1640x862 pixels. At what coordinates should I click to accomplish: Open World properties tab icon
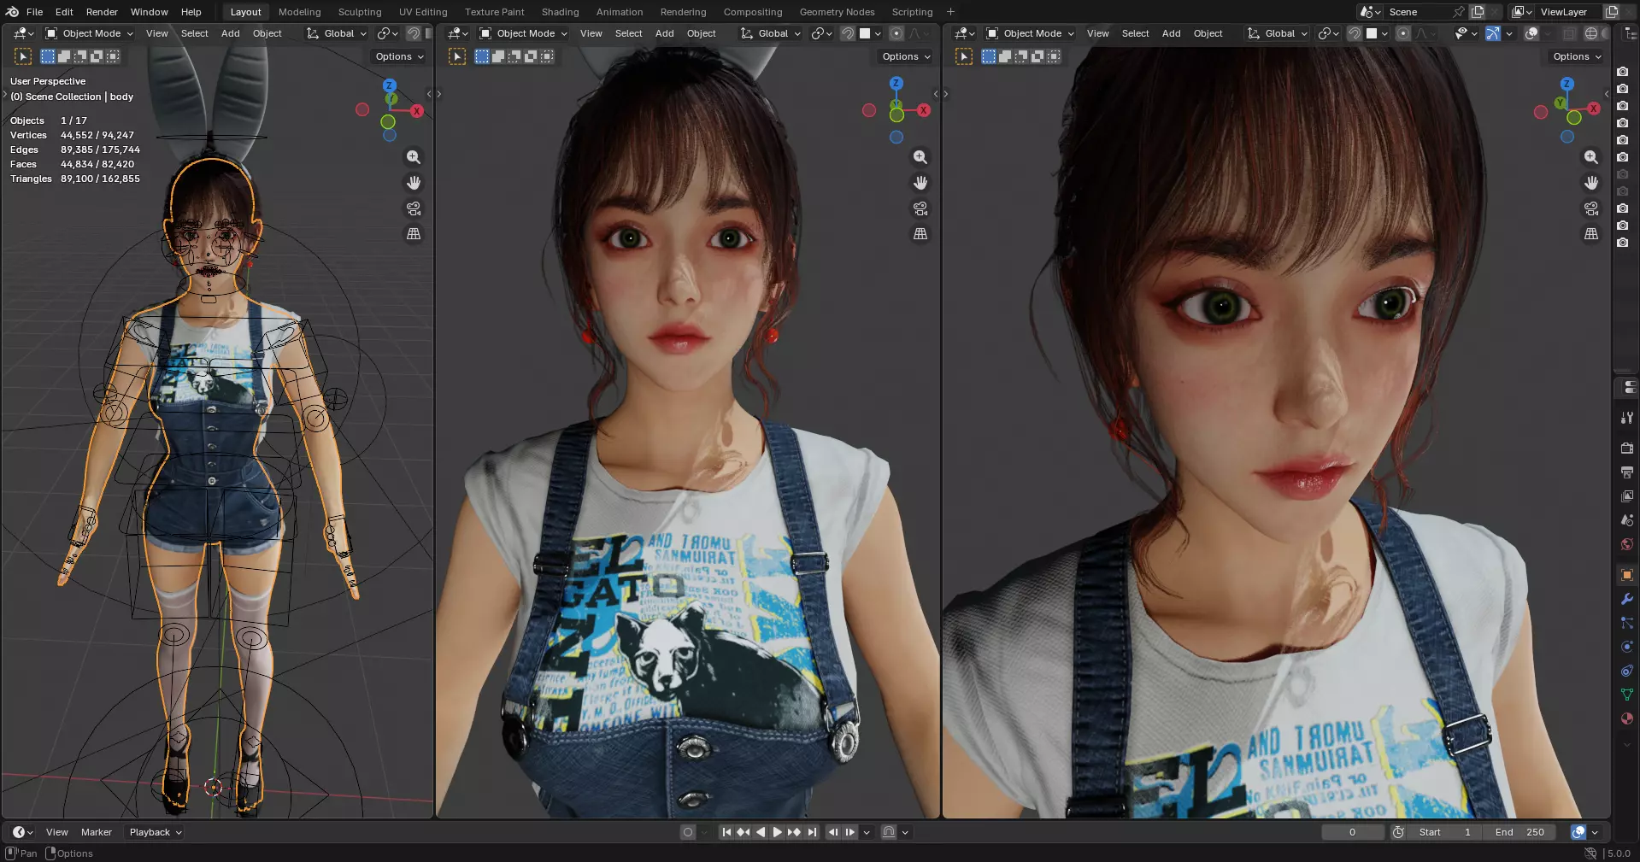[1627, 544]
